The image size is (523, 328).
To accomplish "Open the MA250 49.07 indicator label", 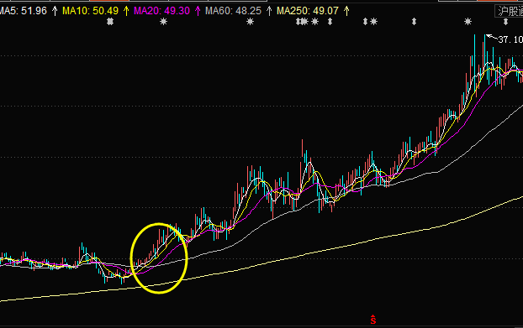I will tap(308, 11).
